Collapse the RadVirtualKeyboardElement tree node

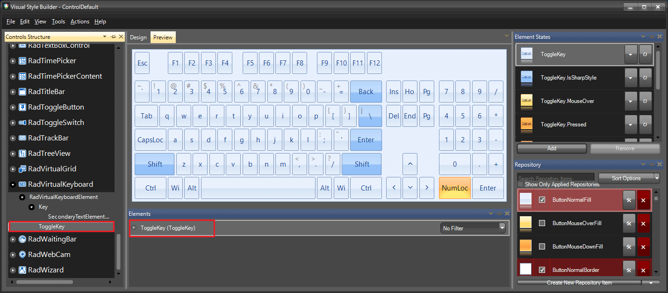pos(22,197)
